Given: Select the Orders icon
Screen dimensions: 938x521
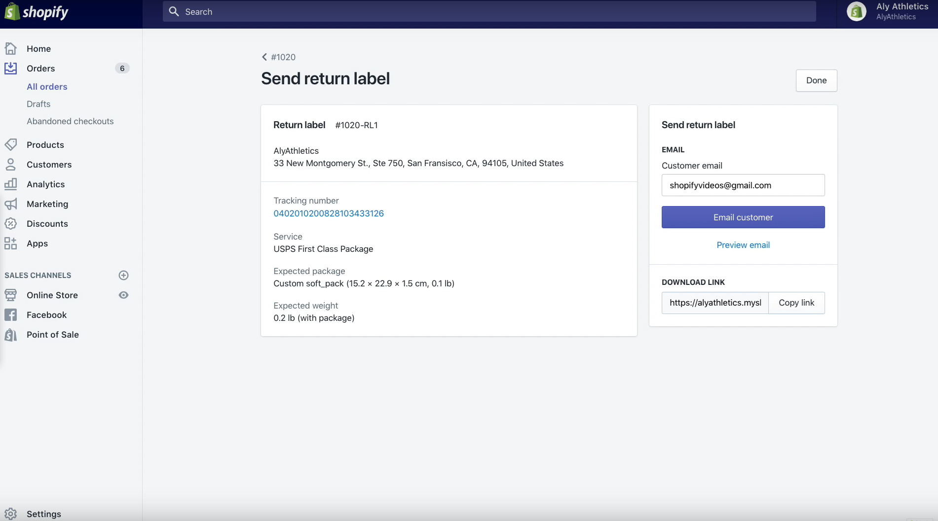Looking at the screenshot, I should pyautogui.click(x=11, y=68).
